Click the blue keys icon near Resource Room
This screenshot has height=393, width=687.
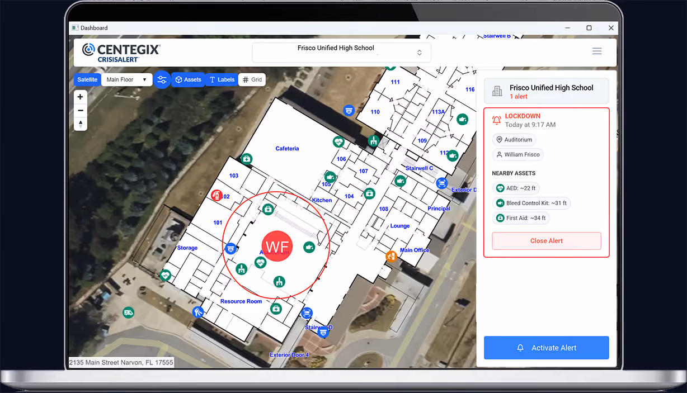tap(197, 312)
